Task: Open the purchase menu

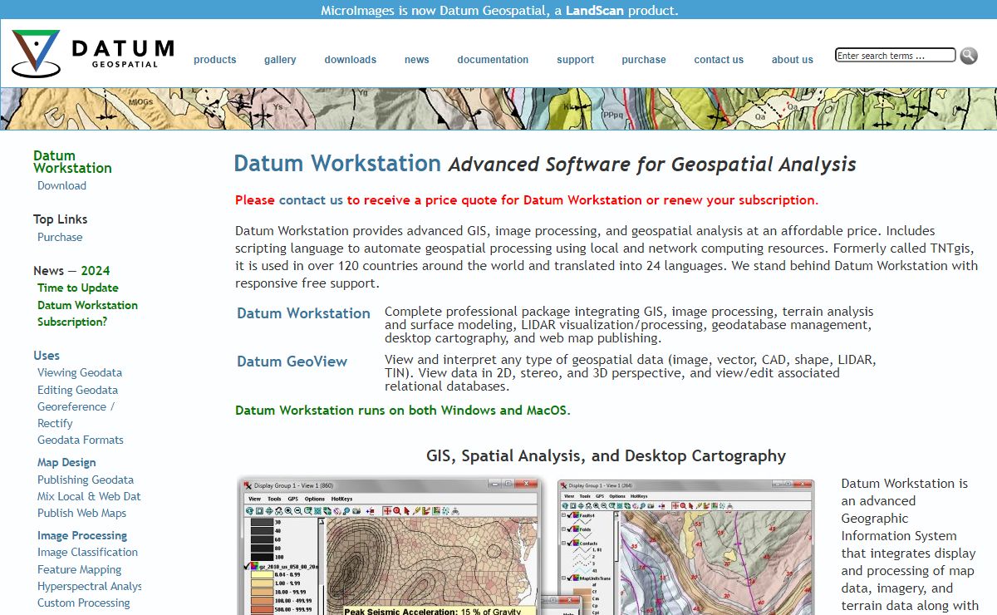Action: click(644, 60)
